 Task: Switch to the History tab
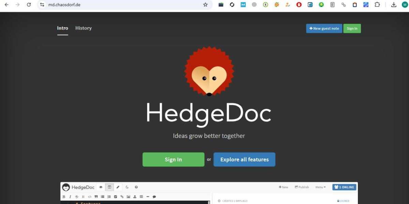coord(84,28)
